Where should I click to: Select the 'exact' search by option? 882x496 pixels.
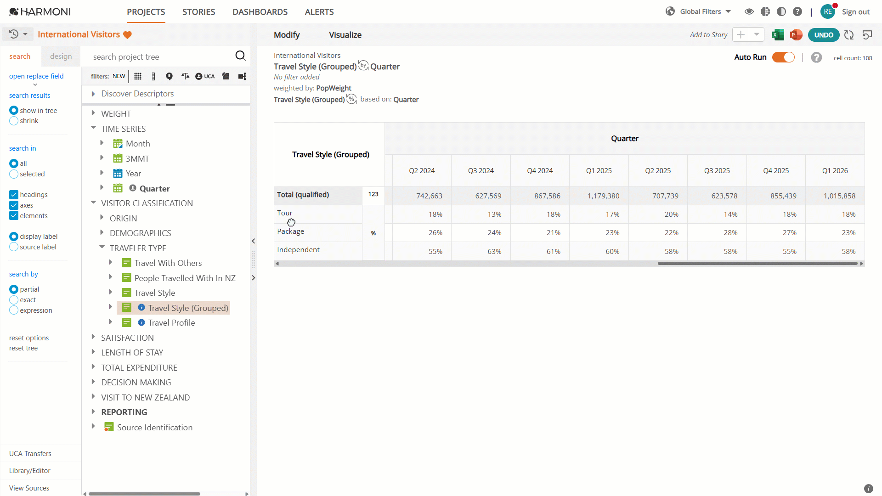(14, 300)
